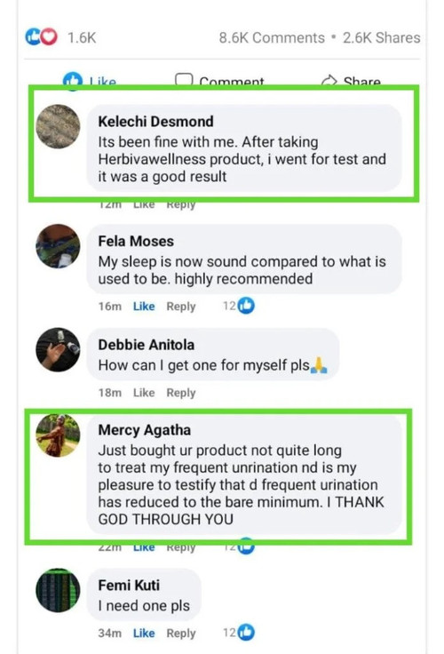Viewport: 444px width, 654px height.
Task: Click the thumbs-up reaction on Femi Kuti's comment
Action: tap(246, 633)
